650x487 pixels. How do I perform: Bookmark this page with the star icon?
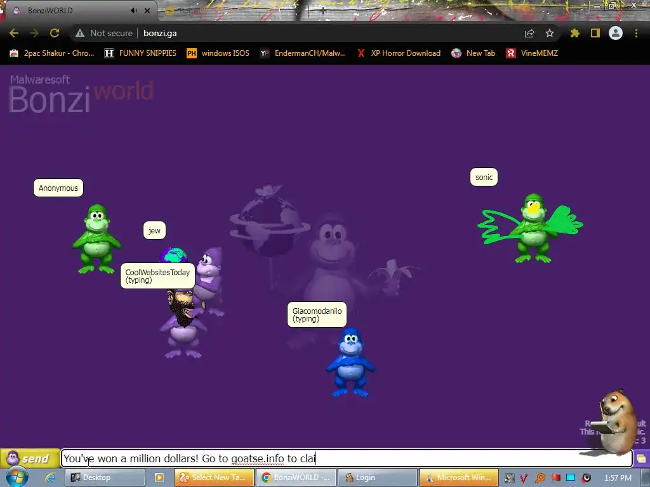click(x=550, y=33)
